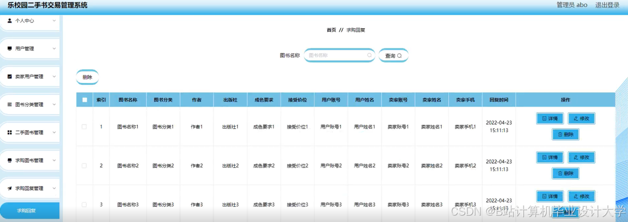
Task: Click 修改 for row 图书名称1
Action: [581, 118]
